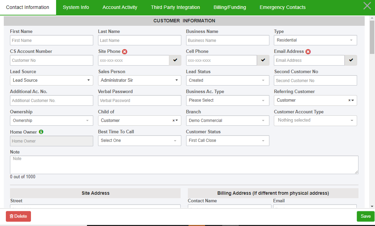Click the Site Phone number field
The image size is (375, 226).
point(133,60)
